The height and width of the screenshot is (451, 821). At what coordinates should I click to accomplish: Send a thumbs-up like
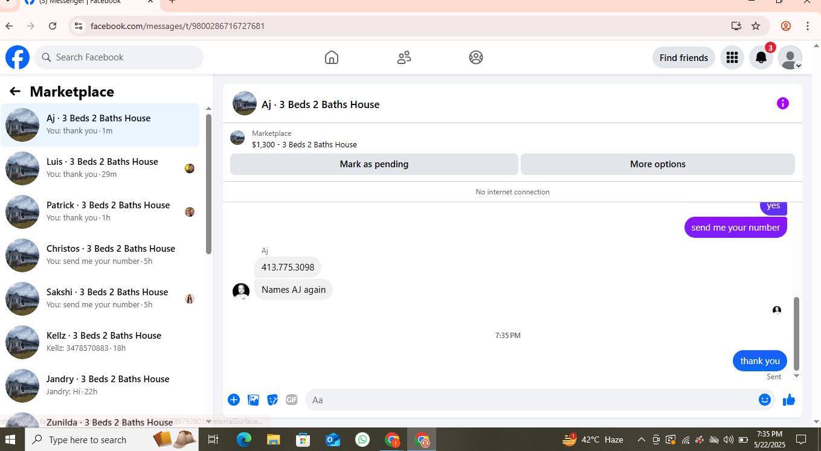click(789, 400)
